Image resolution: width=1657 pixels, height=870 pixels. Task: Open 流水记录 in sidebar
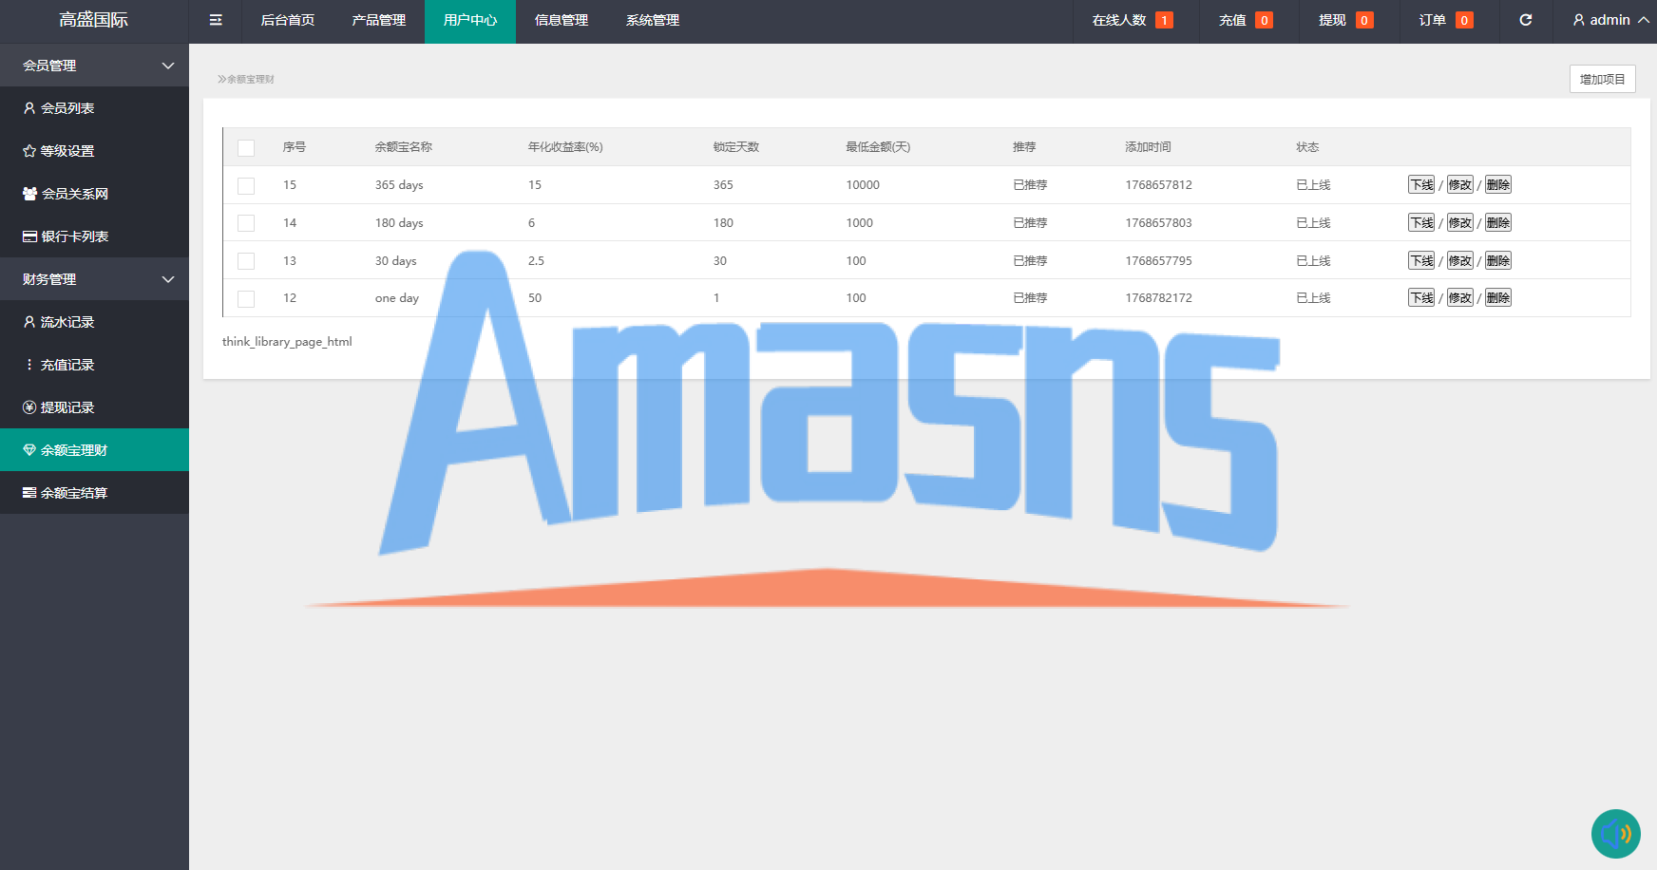pyautogui.click(x=94, y=322)
